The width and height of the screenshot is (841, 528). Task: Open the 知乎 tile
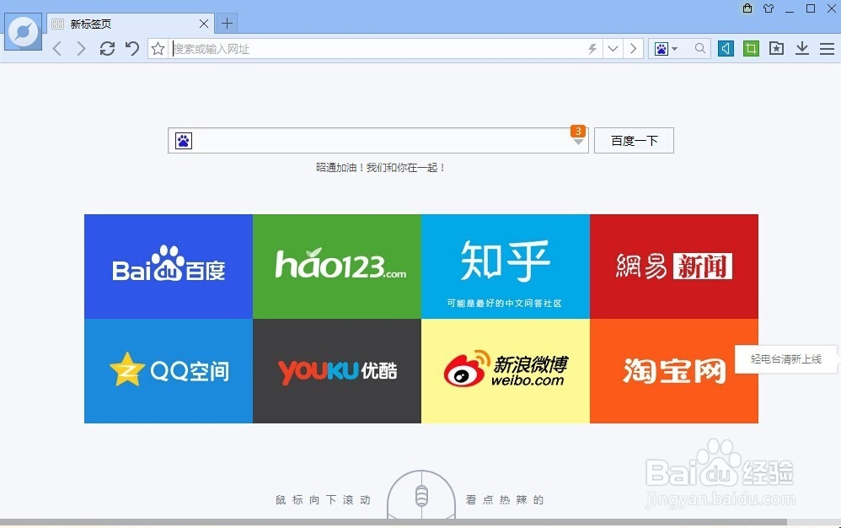click(506, 267)
